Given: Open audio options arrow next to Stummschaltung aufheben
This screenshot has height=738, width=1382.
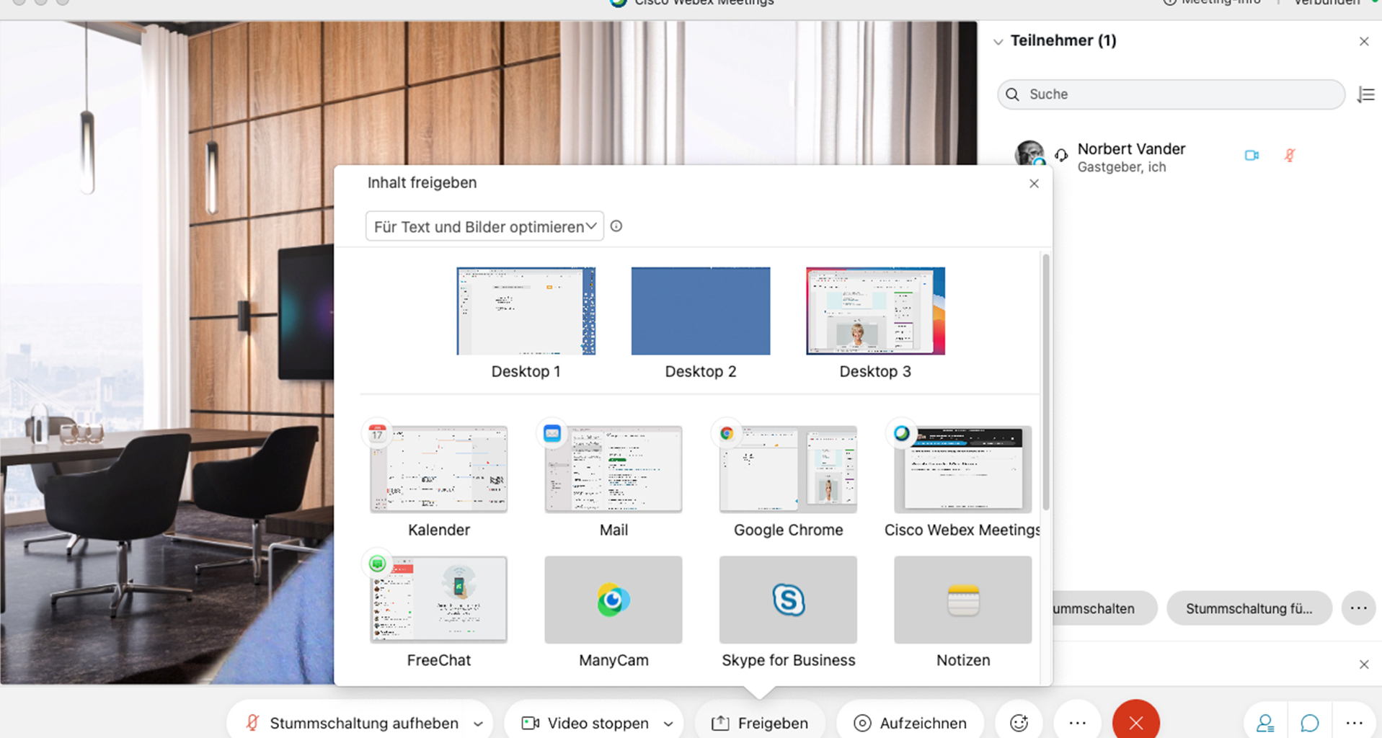Looking at the screenshot, I should click(x=478, y=724).
